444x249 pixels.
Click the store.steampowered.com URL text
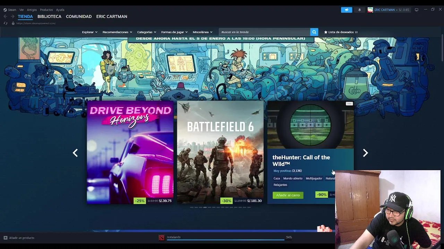(36, 23)
